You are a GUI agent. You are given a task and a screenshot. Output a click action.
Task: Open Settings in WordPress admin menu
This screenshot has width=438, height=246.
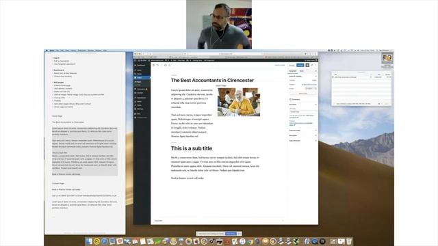pos(140,109)
